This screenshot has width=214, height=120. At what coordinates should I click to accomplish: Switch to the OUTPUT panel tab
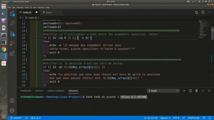point(39,91)
